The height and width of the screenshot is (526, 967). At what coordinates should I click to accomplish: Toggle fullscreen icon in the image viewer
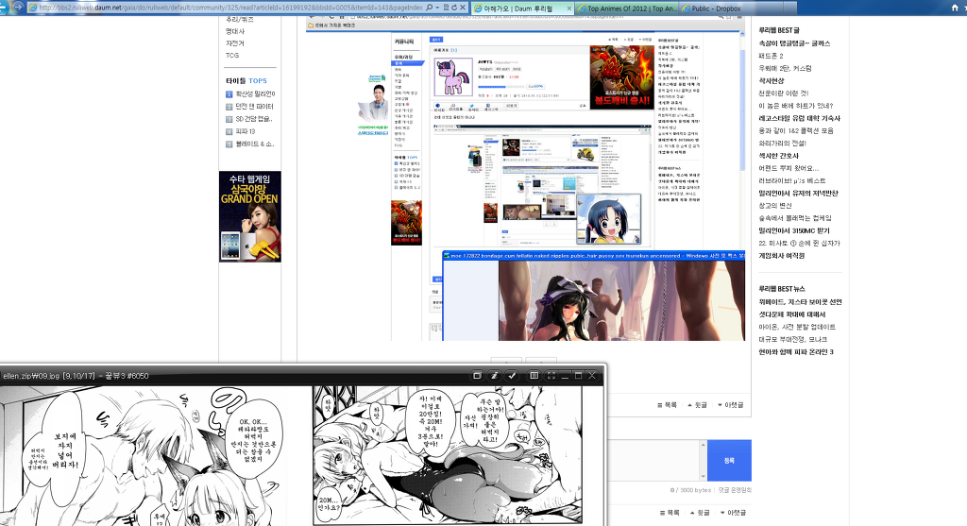(x=551, y=376)
